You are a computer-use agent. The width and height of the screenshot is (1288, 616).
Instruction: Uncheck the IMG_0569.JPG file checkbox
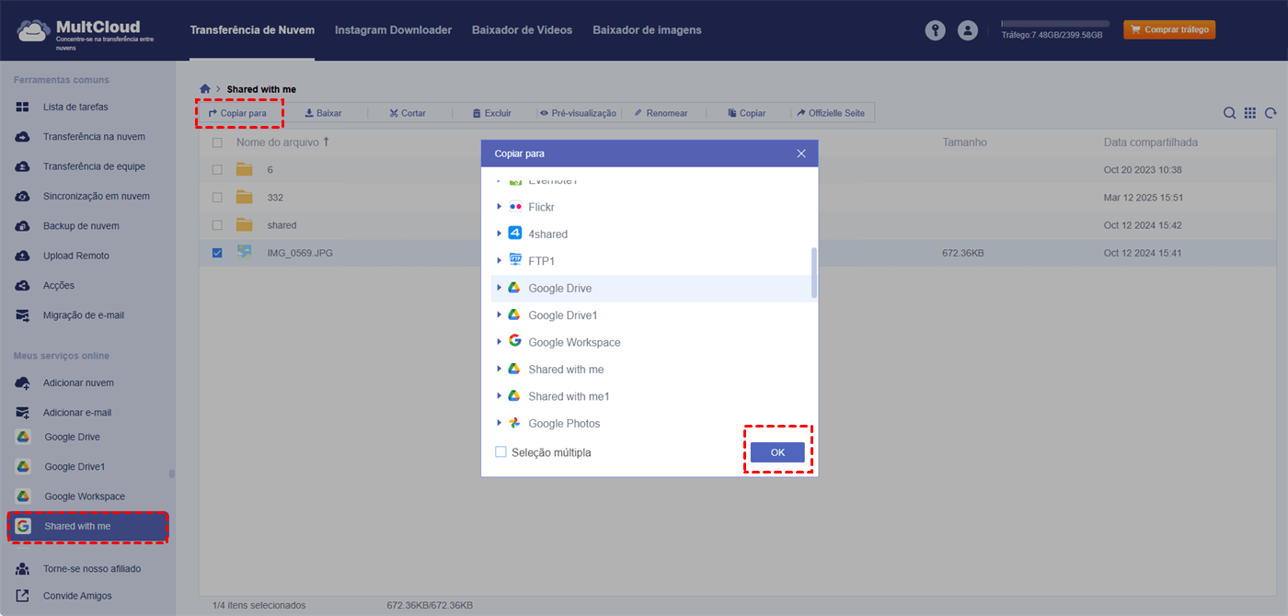[x=217, y=253]
